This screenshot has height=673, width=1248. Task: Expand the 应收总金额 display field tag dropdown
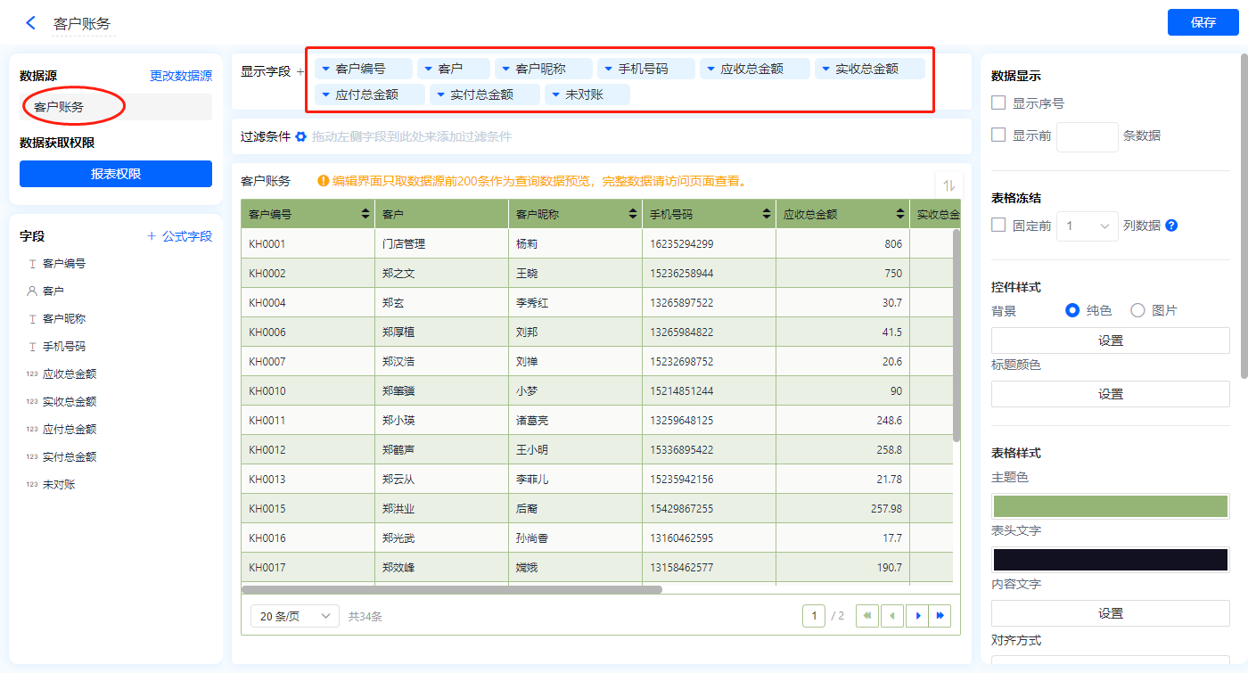pos(710,69)
